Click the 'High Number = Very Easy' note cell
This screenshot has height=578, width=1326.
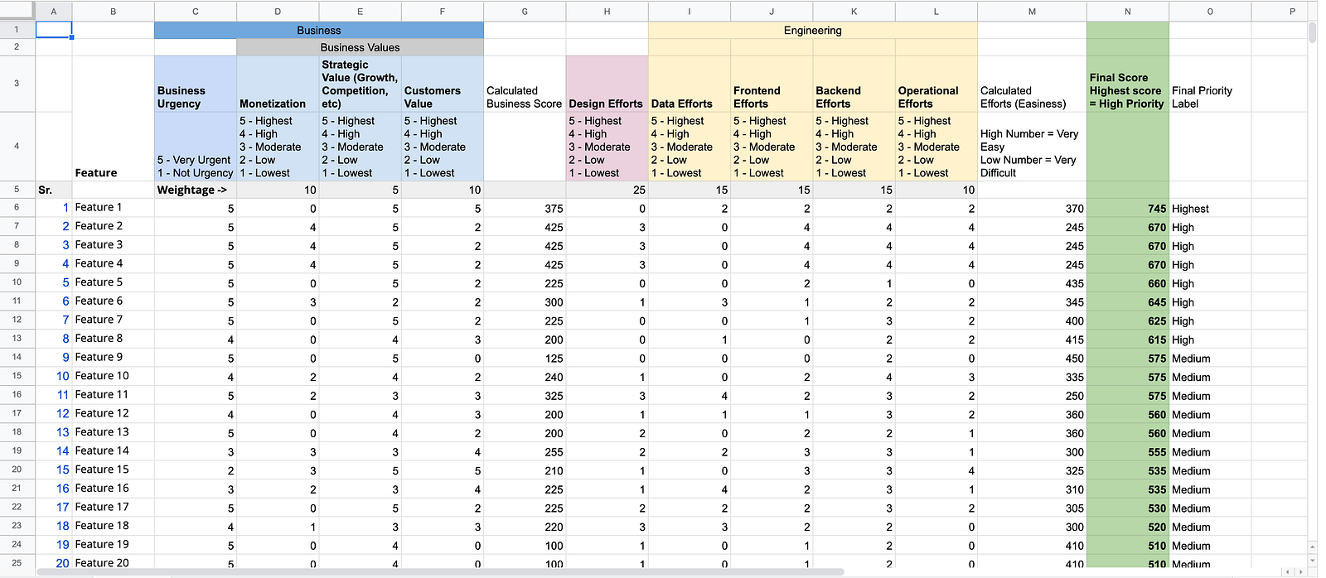tap(1032, 147)
